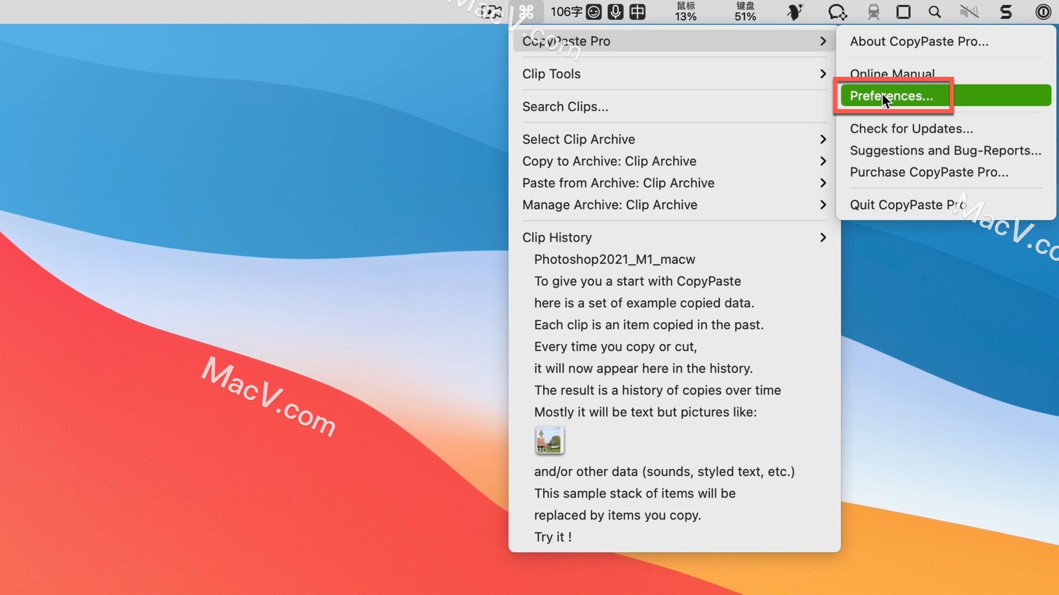The height and width of the screenshot is (595, 1059).
Task: Choose Select Clip Archive menu item
Action: pyautogui.click(x=674, y=139)
